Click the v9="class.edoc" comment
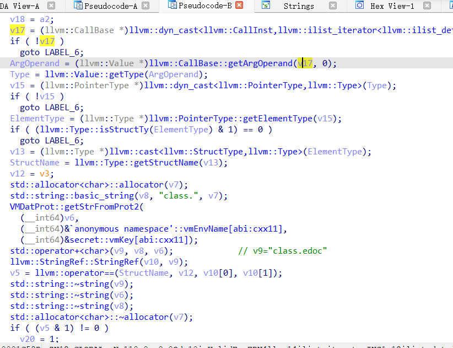This screenshot has height=348, width=453. (283, 251)
